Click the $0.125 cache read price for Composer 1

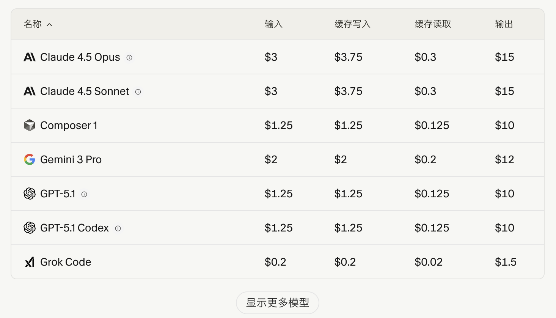(432, 125)
